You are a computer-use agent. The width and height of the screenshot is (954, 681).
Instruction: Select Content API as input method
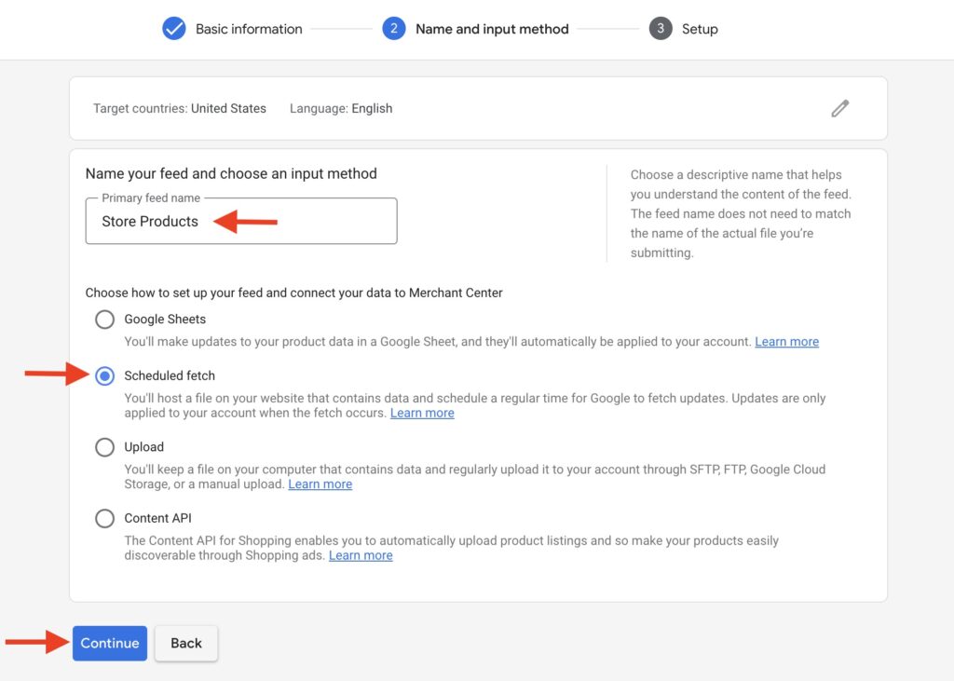point(104,519)
